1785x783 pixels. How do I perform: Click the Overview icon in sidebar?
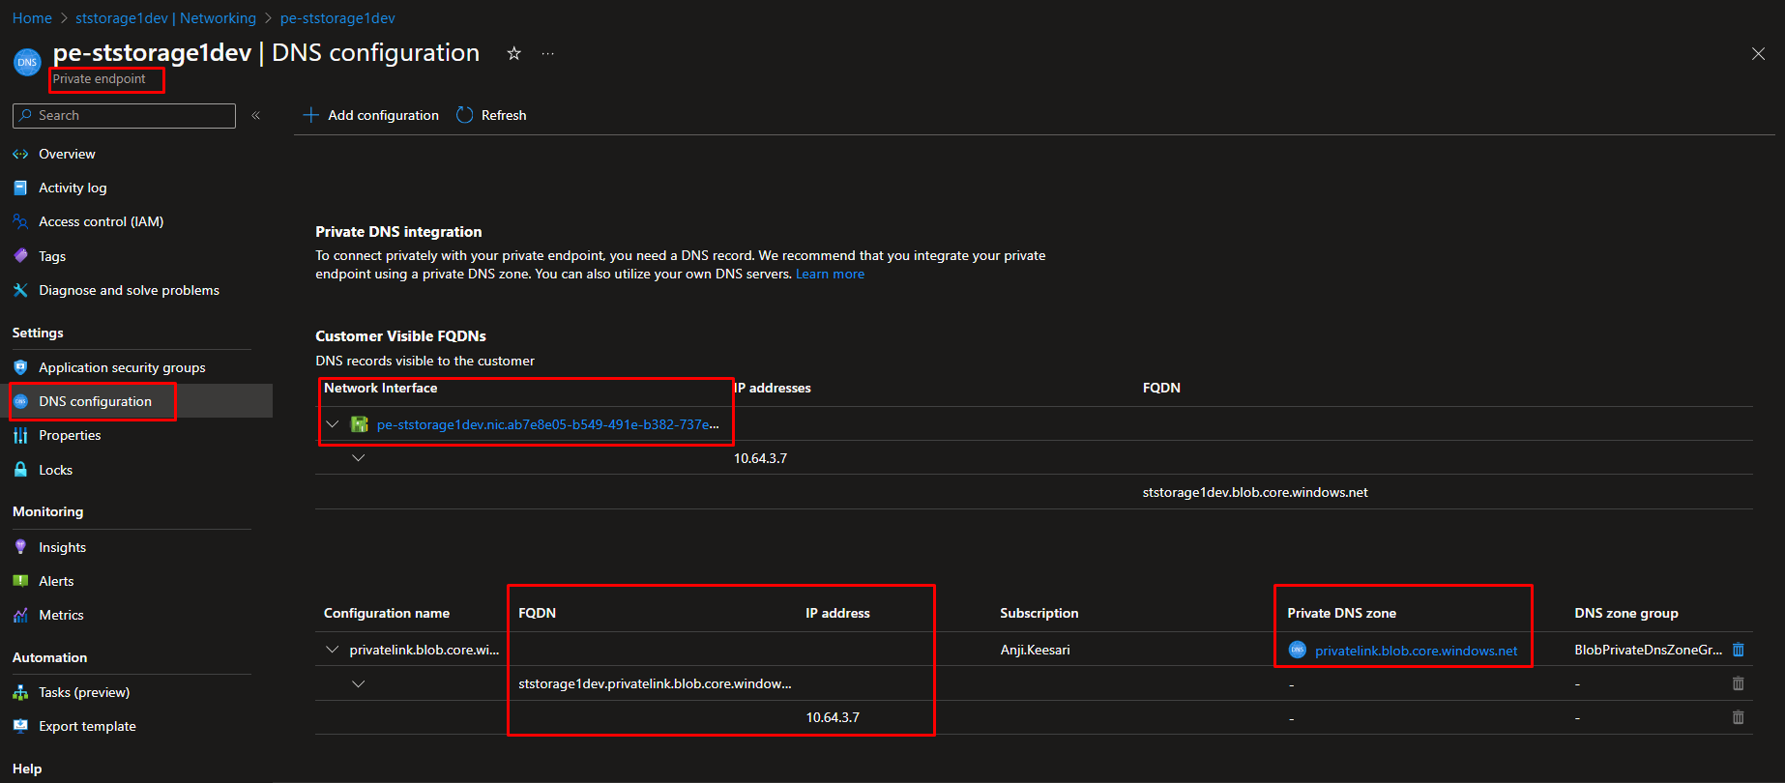(20, 154)
